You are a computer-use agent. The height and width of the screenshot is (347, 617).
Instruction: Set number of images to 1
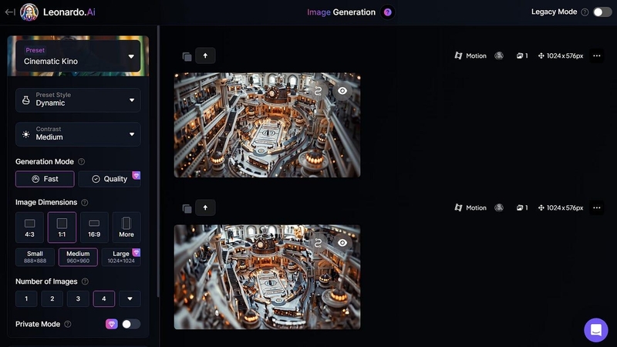[26, 298]
